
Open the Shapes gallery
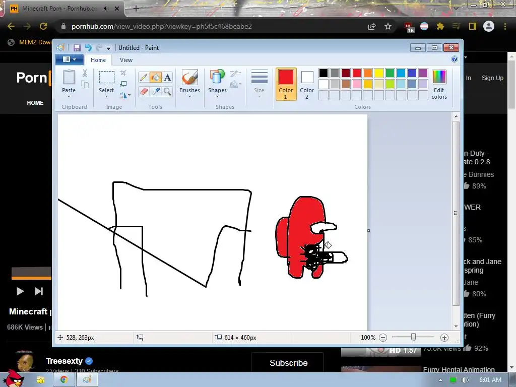pos(217,77)
